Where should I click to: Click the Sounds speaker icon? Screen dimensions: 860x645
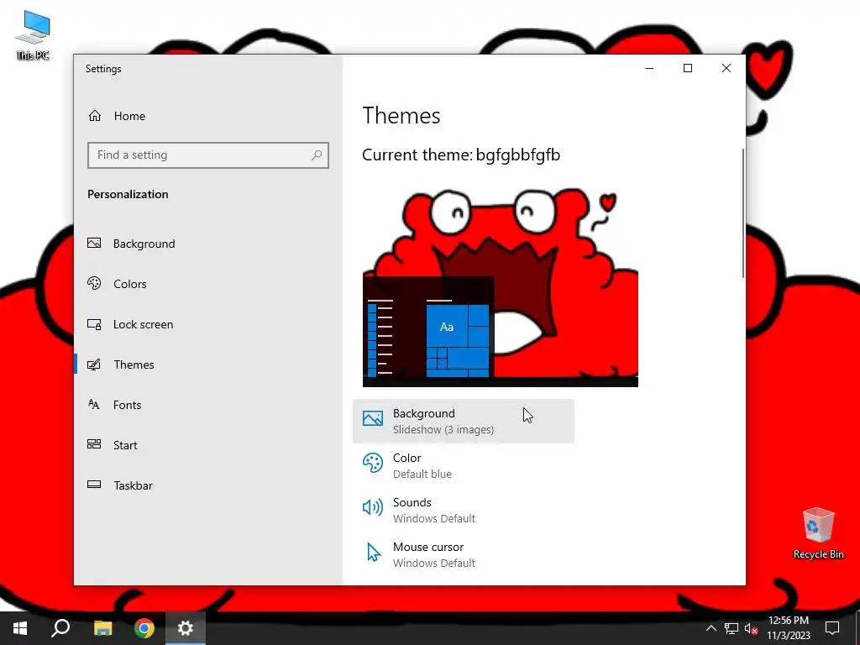coord(372,507)
